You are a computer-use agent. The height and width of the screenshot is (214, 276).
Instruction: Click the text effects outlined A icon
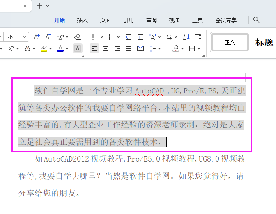coord(28,48)
